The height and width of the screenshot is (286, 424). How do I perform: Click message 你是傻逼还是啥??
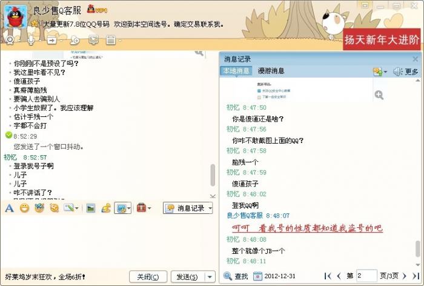click(257, 119)
